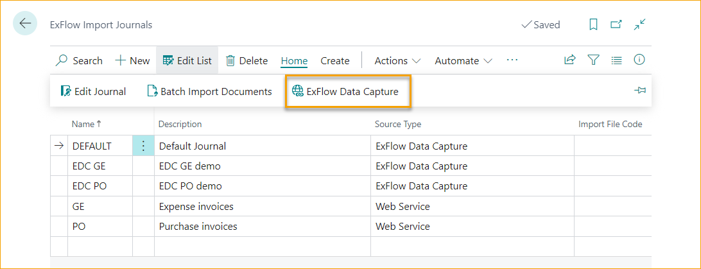Viewport: 701px width, 269px height.
Task: Click Edit Journal
Action: click(93, 92)
